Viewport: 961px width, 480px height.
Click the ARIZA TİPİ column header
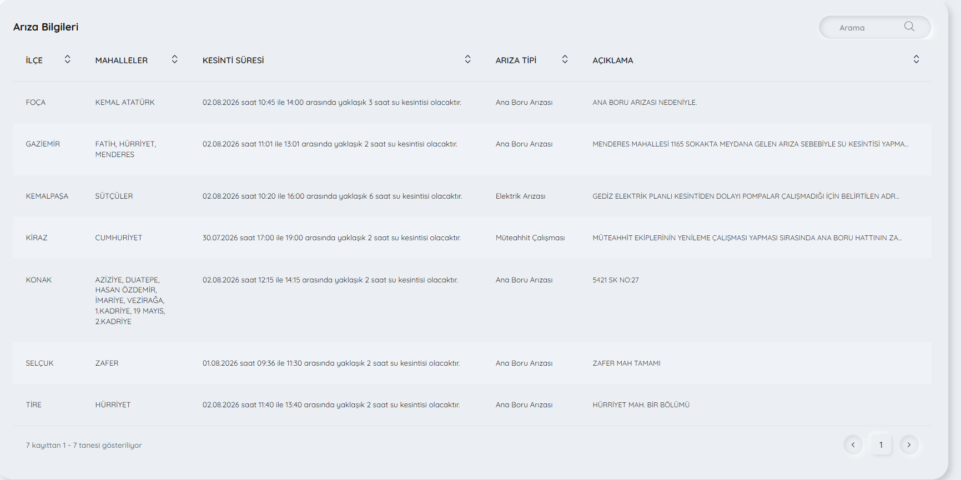(516, 60)
